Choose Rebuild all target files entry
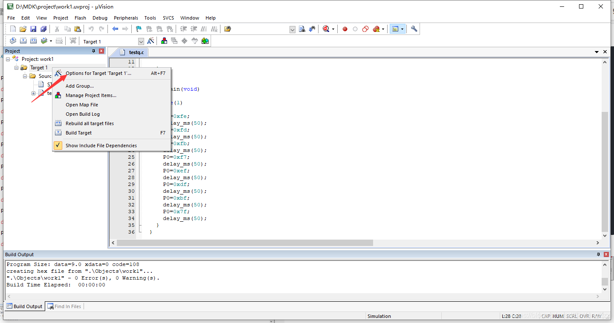614x323 pixels. pyautogui.click(x=111, y=123)
